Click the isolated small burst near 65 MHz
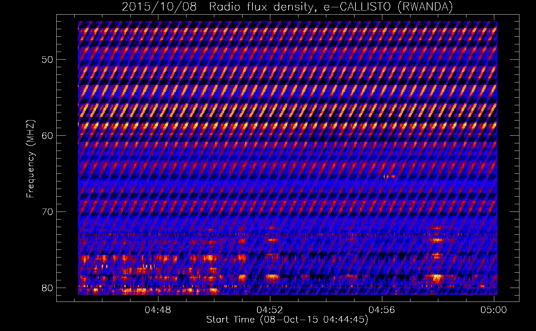The image size is (536, 331). [x=390, y=176]
